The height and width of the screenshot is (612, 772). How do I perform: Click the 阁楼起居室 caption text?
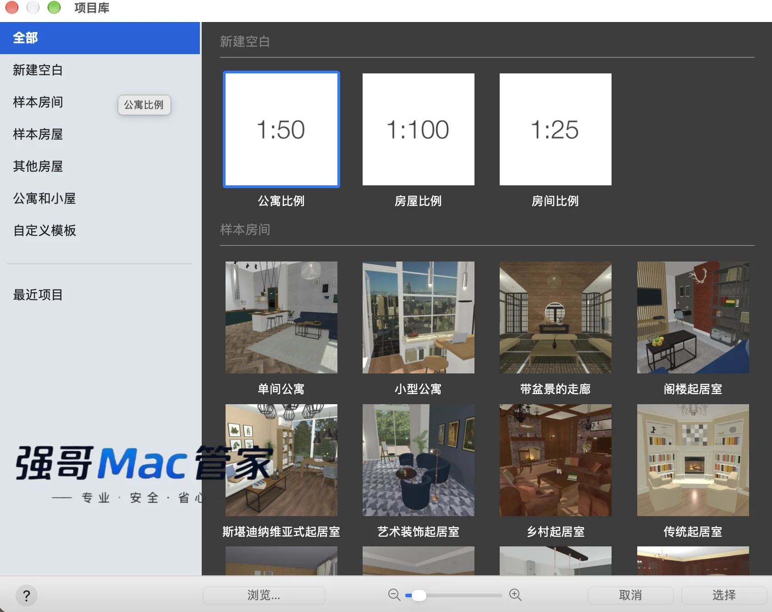point(693,389)
